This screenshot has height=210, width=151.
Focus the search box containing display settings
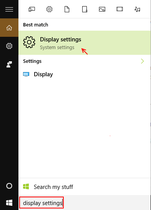(41, 203)
